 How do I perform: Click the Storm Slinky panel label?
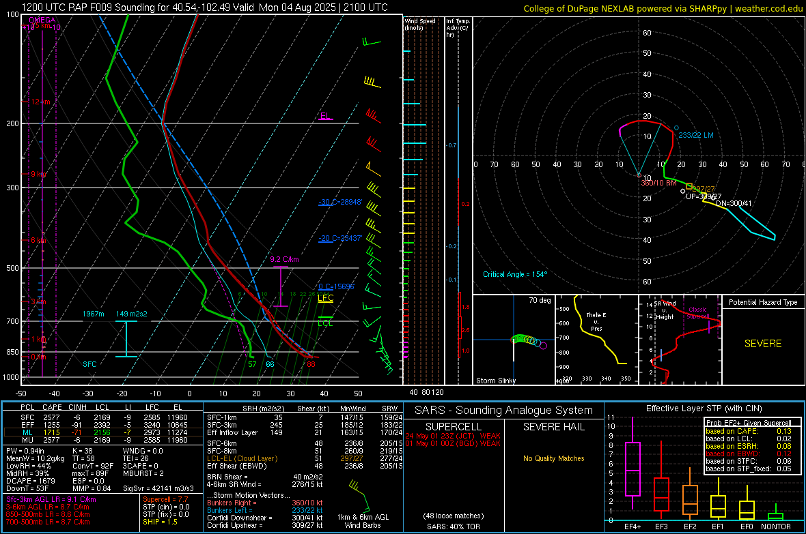tap(495, 381)
